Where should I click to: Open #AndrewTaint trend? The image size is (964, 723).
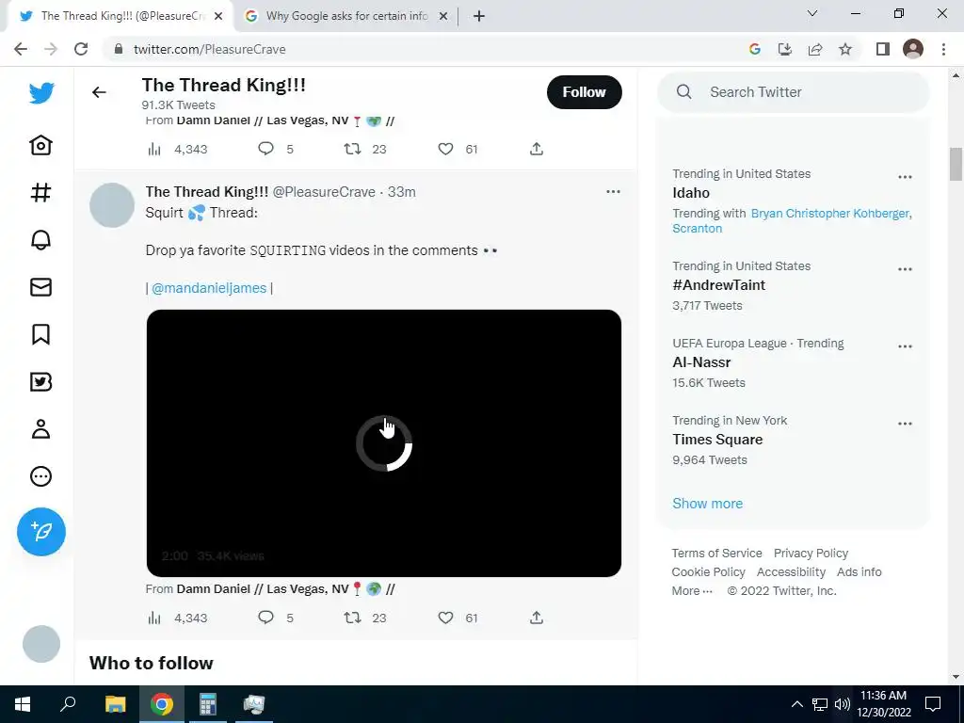coord(718,285)
